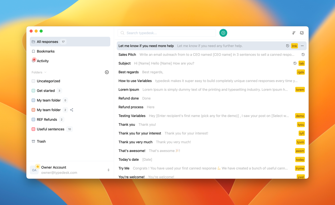Open the quick search window icon
335x205 pixels.
(302, 33)
